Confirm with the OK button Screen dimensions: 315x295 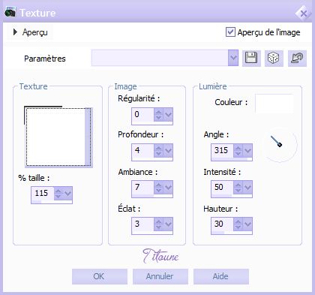(100, 276)
